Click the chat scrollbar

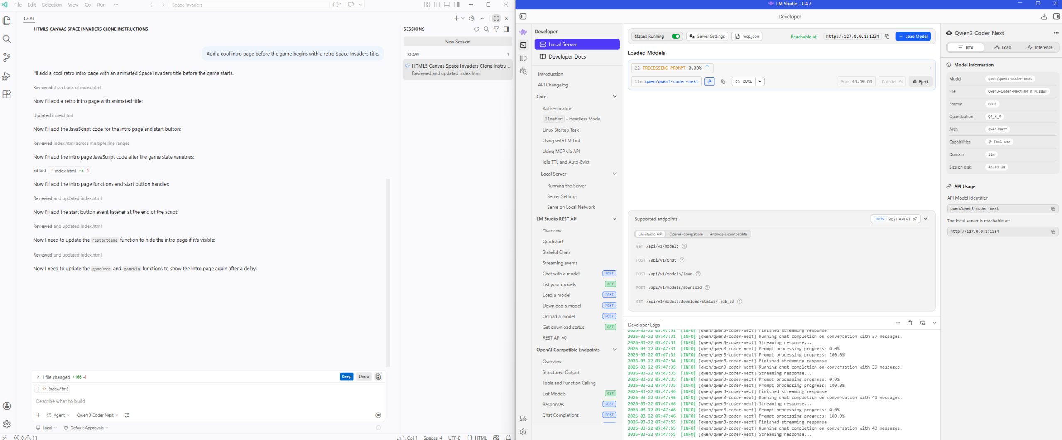coord(388,273)
